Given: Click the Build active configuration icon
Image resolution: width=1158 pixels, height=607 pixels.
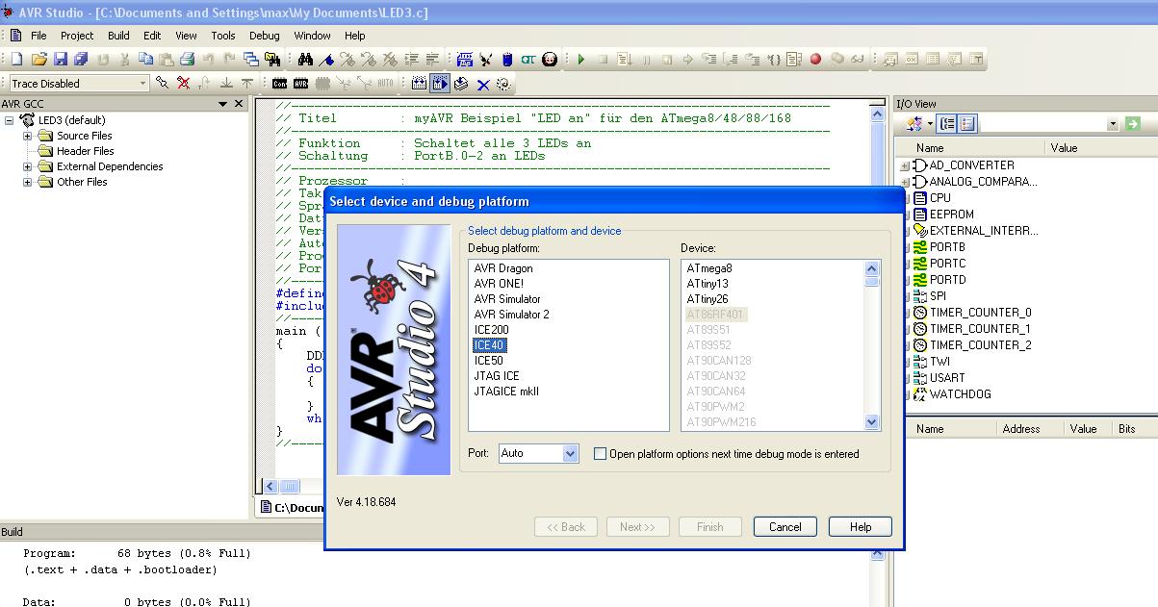Looking at the screenshot, I should 420,84.
